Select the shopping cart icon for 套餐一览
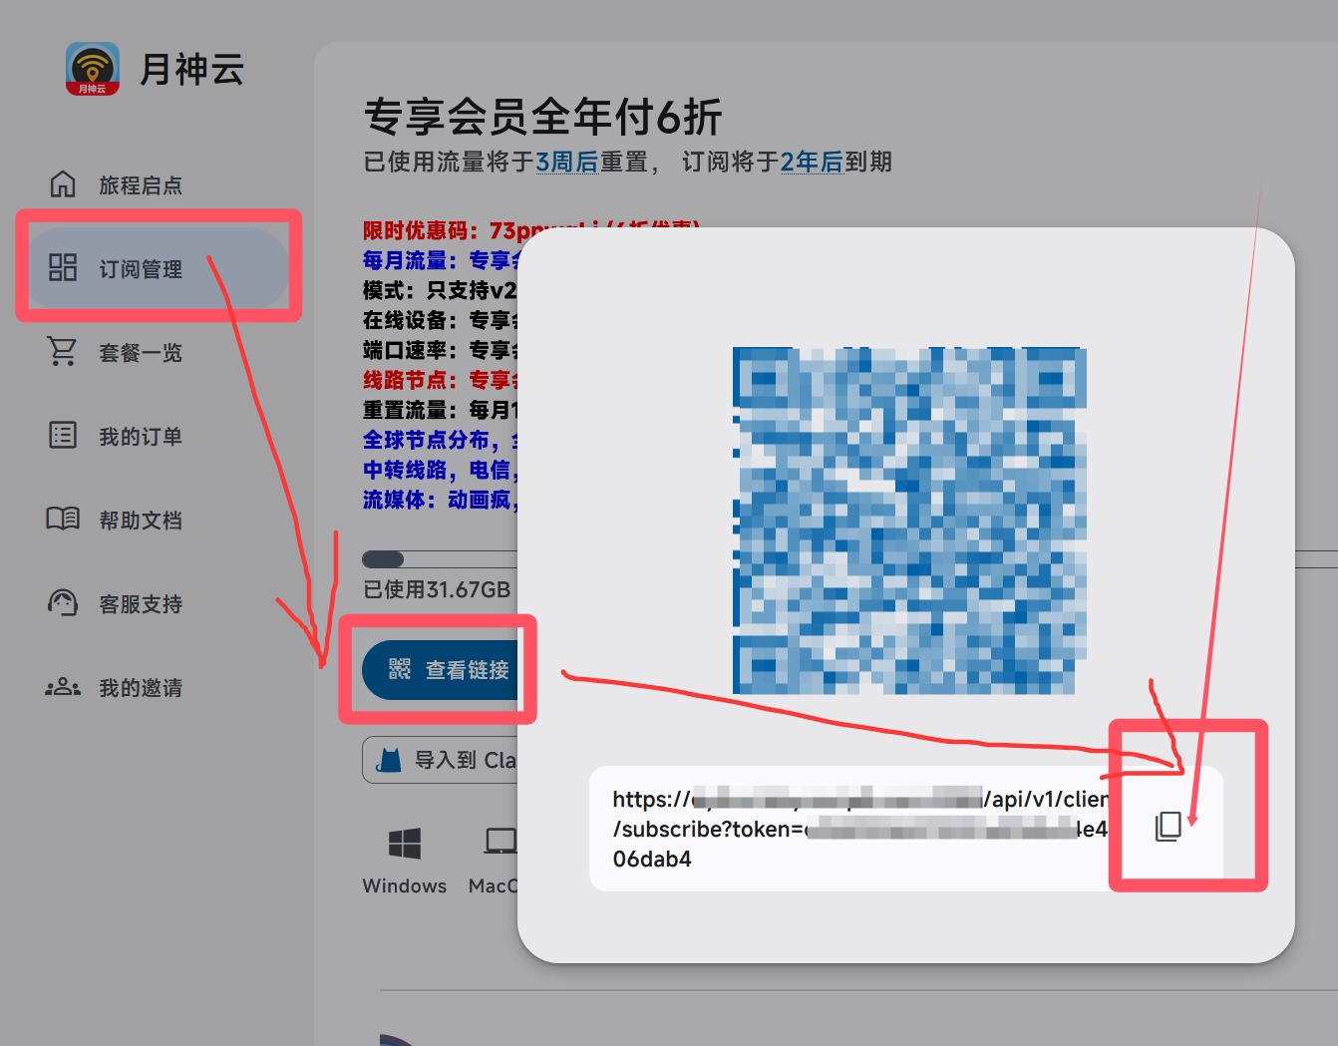 click(x=63, y=352)
